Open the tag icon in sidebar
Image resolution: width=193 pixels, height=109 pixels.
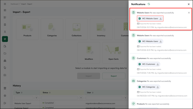pos(5,68)
